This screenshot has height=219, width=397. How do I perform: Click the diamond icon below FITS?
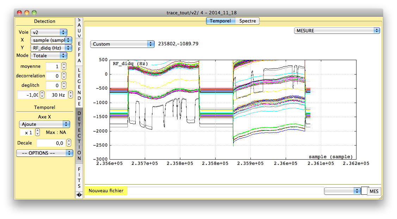[x=79, y=195]
